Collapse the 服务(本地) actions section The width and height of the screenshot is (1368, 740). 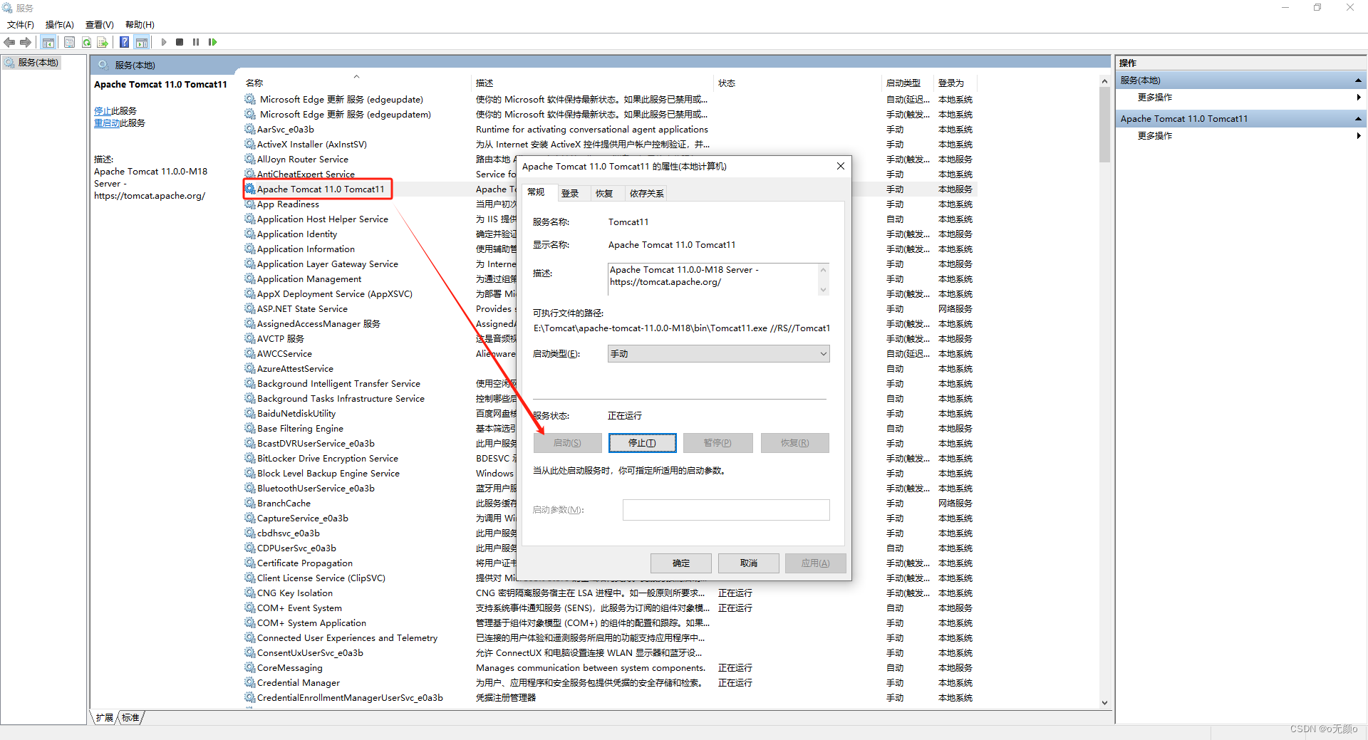[1358, 80]
